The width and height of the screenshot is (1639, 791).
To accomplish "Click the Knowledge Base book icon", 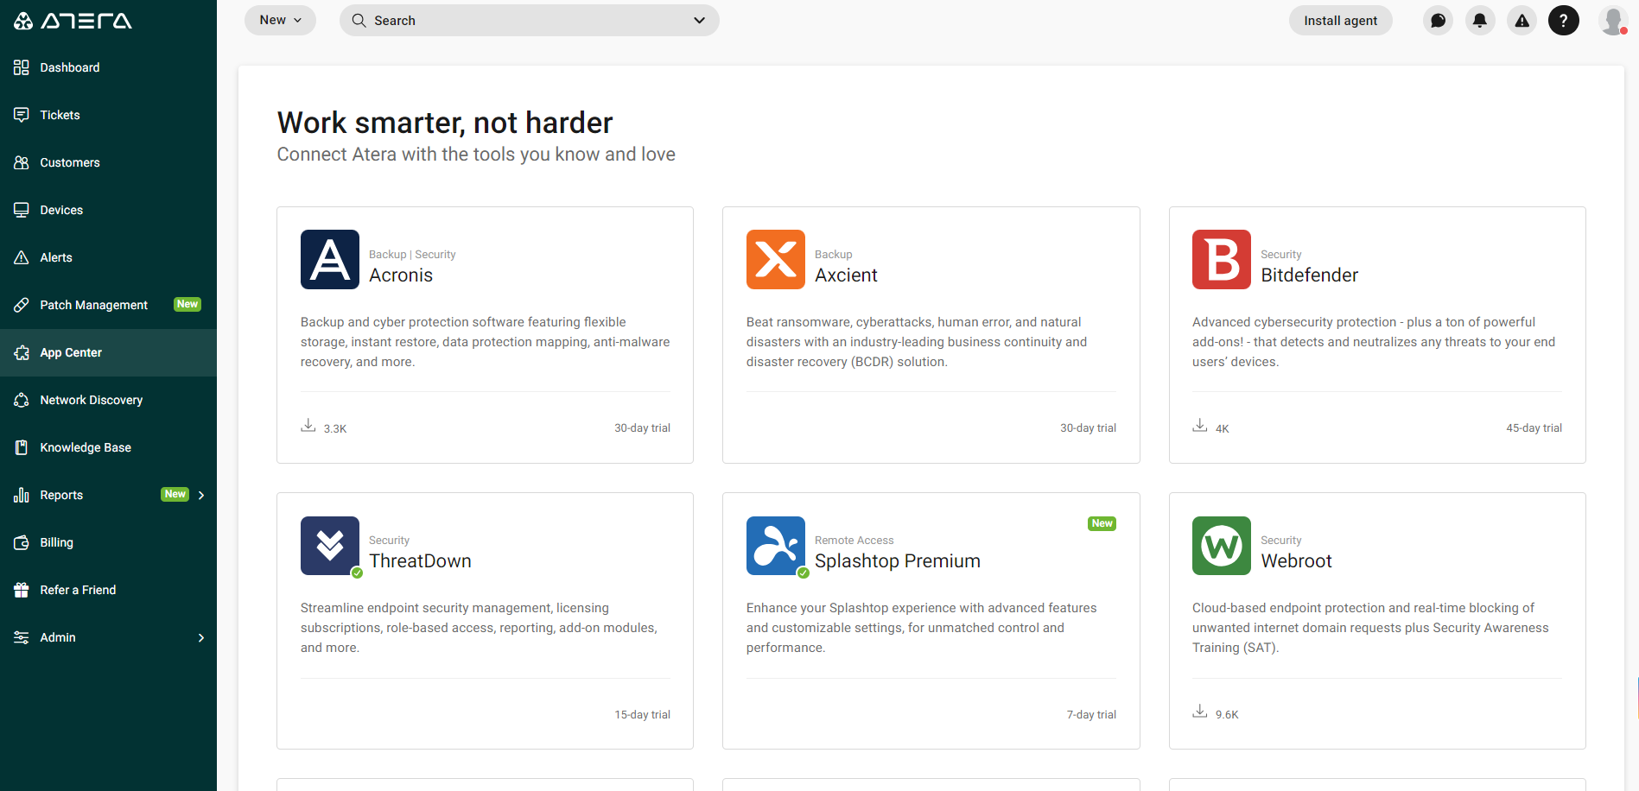I will click(22, 447).
